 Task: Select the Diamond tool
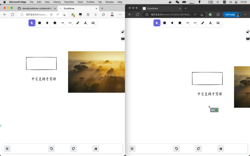[x=47, y=23]
